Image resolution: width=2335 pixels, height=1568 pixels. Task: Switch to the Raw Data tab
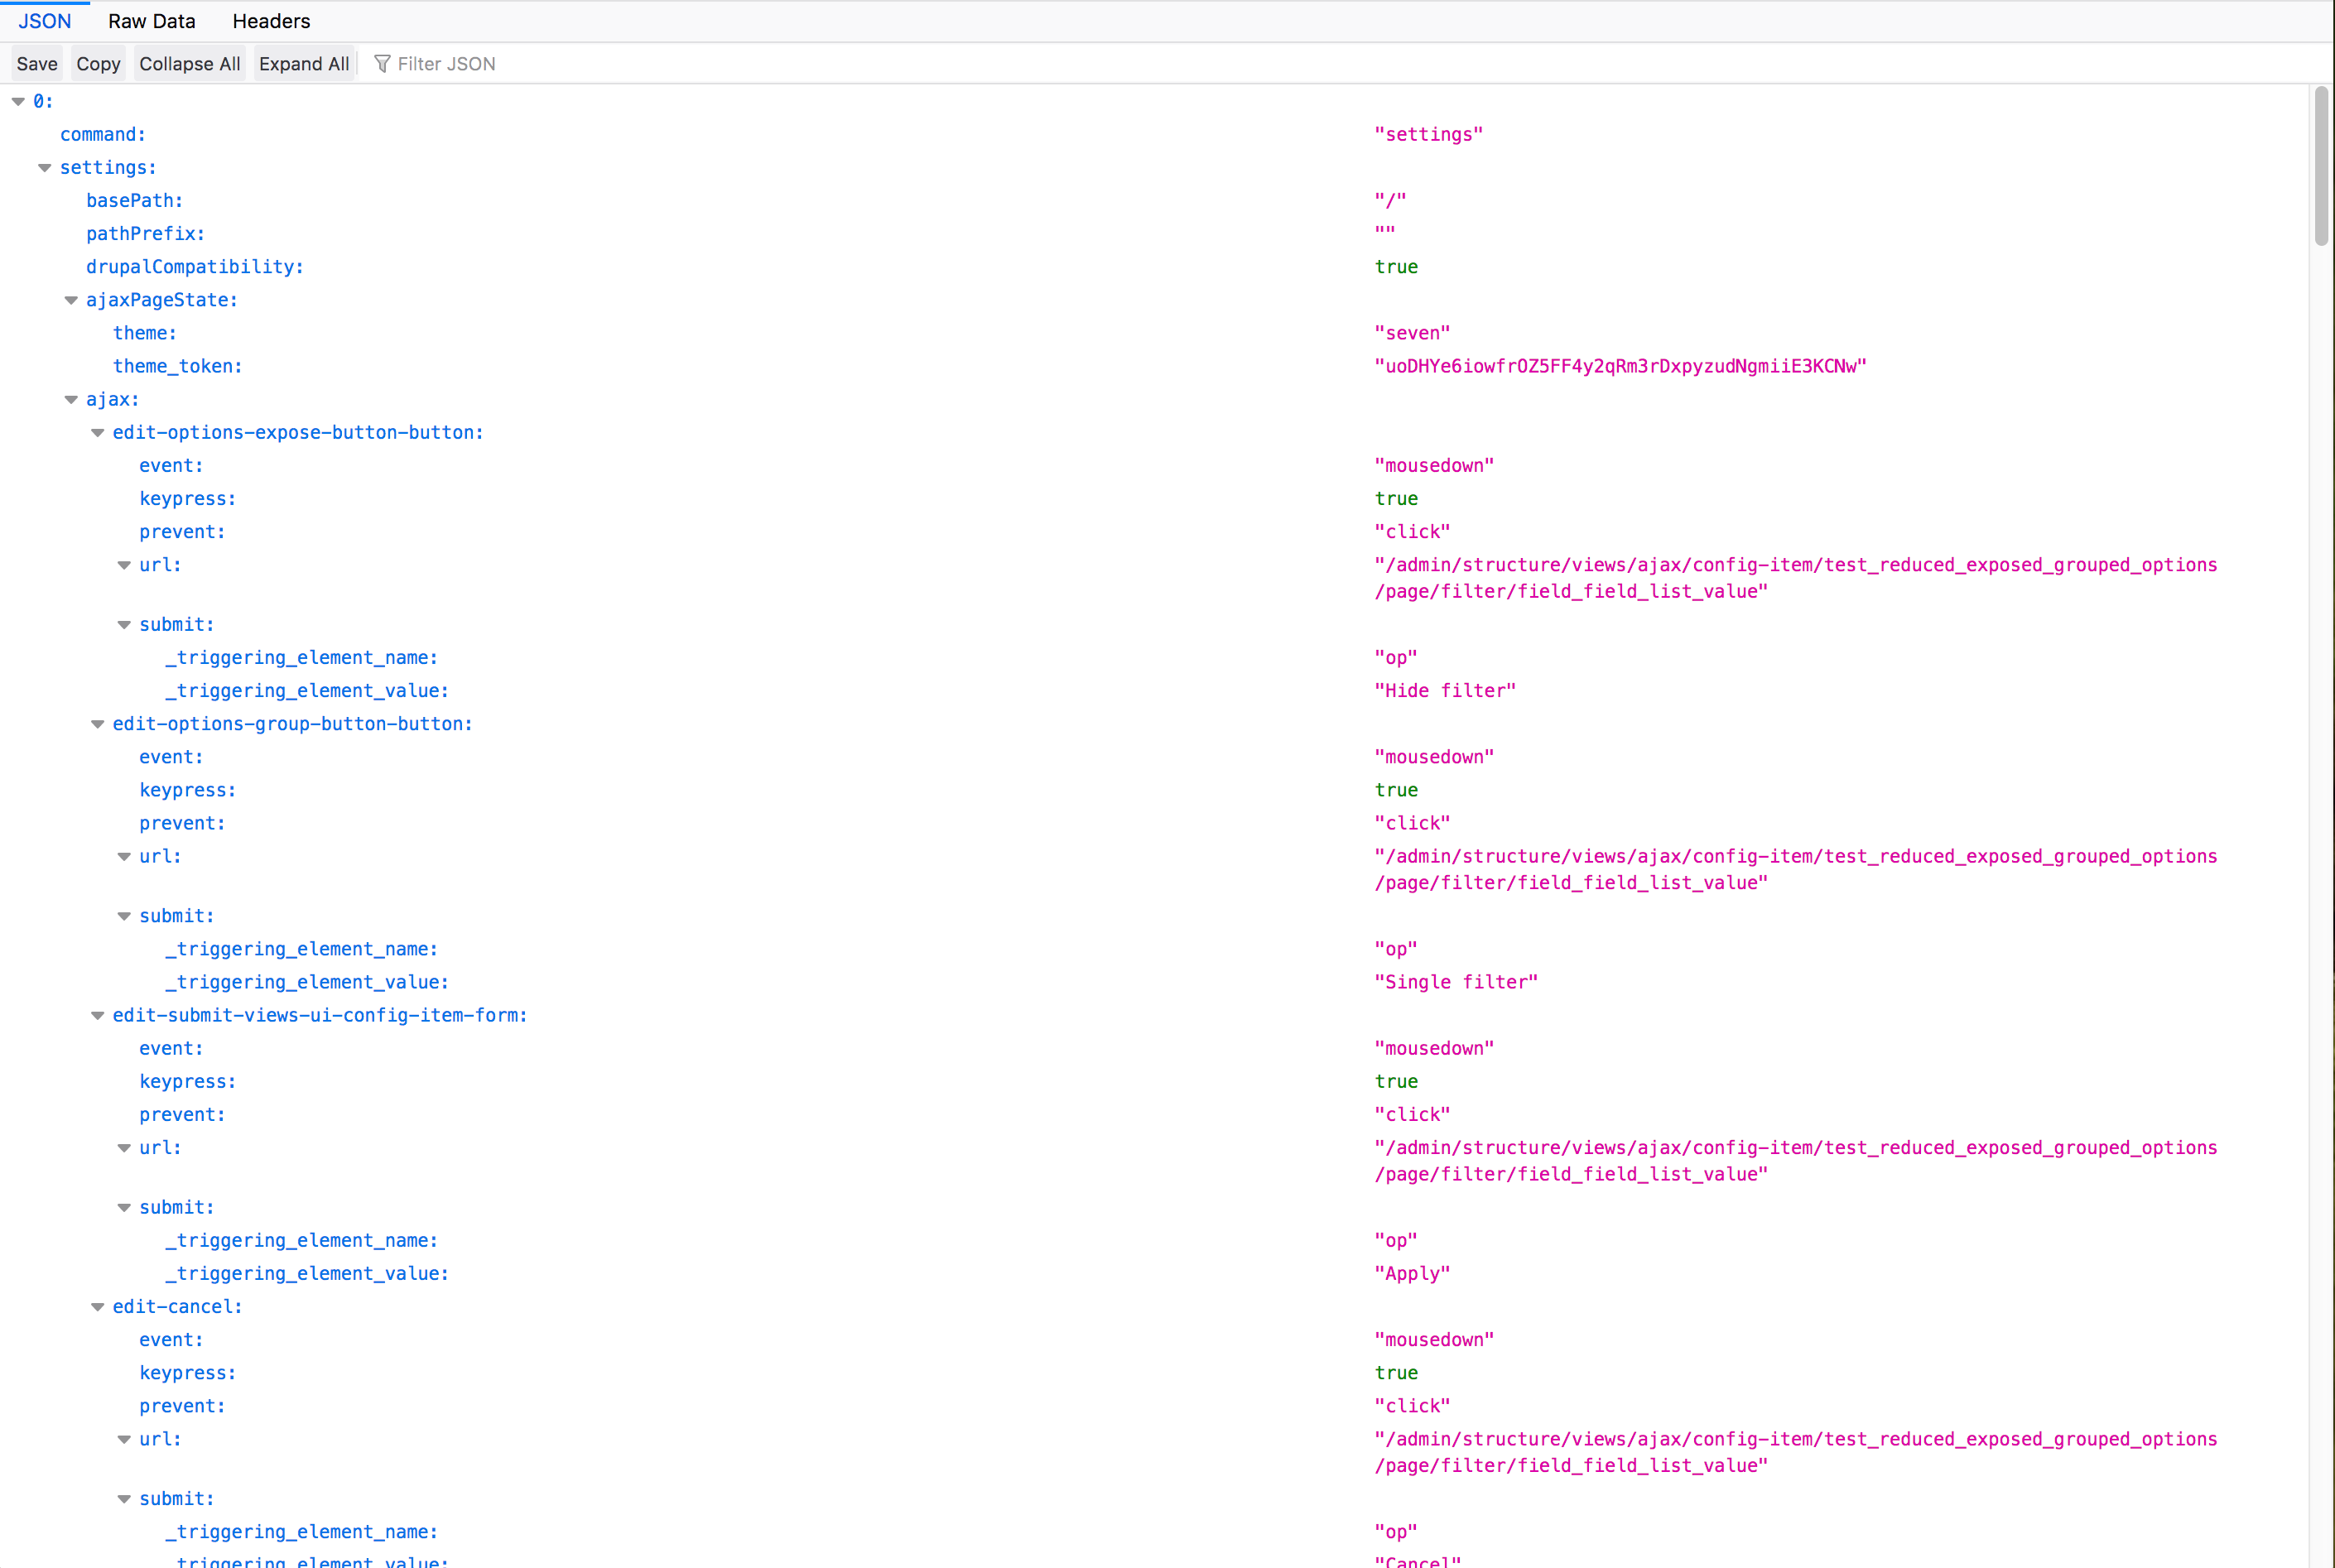[151, 21]
